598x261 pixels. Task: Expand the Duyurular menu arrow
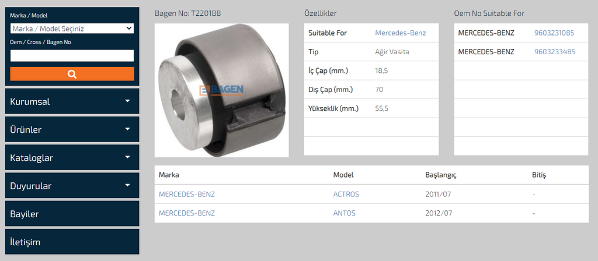[128, 185]
